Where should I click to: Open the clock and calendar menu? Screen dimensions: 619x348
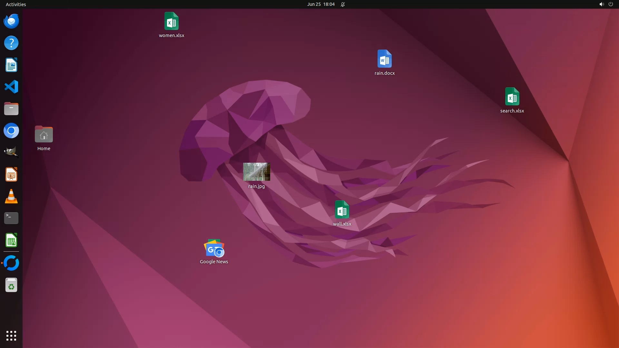point(321,4)
